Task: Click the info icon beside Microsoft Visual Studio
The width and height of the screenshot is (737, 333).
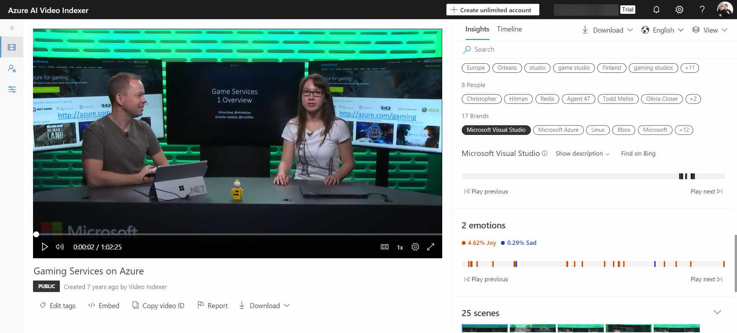Action: pos(544,153)
